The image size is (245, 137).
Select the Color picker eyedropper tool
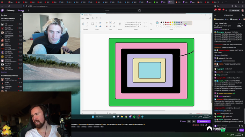pyautogui.click(x=111, y=26)
